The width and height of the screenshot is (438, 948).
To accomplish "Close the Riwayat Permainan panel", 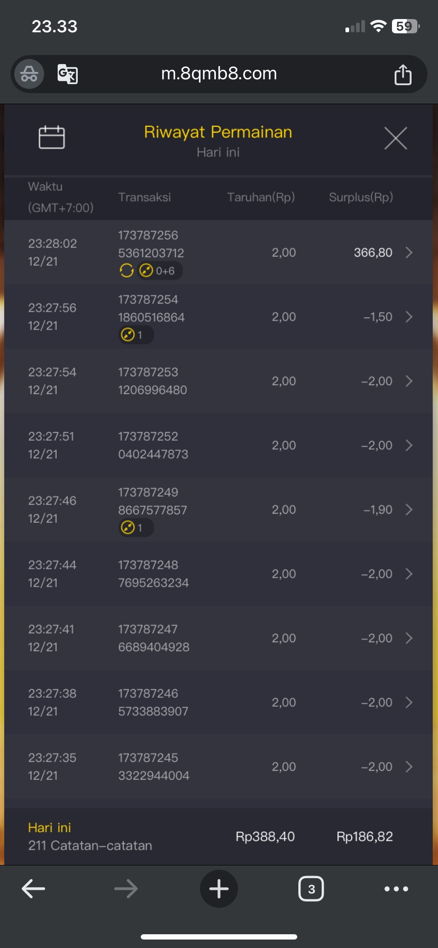I will coord(396,139).
